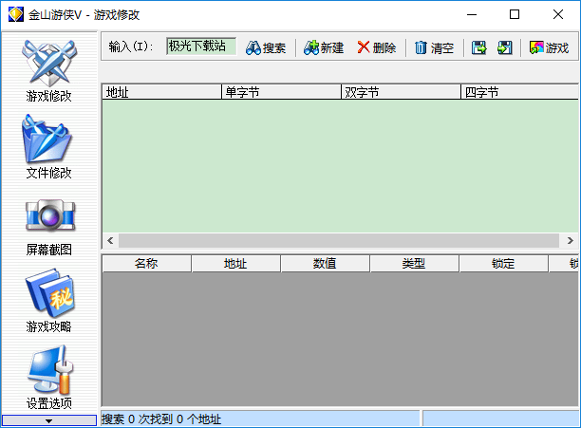Minimize the 金山游侠V window
The height and width of the screenshot is (428, 581).
472,14
